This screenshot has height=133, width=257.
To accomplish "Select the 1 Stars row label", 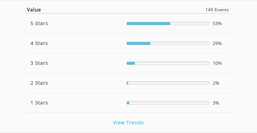I will point(39,103).
